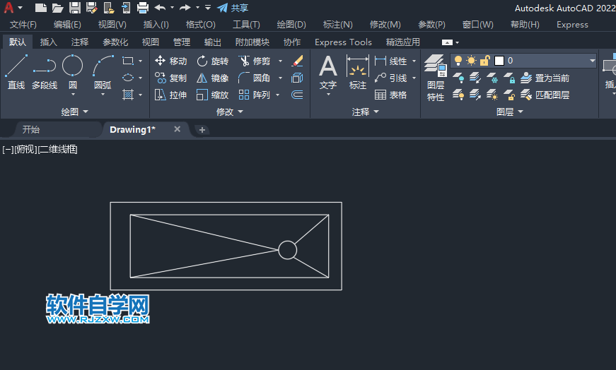Expand the layer name dropdown list
Screen dimensions: 616x370
[592, 61]
